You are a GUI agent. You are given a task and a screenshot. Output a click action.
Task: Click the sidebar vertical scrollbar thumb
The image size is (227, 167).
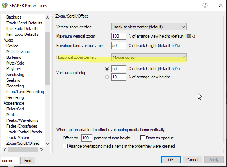point(47,58)
